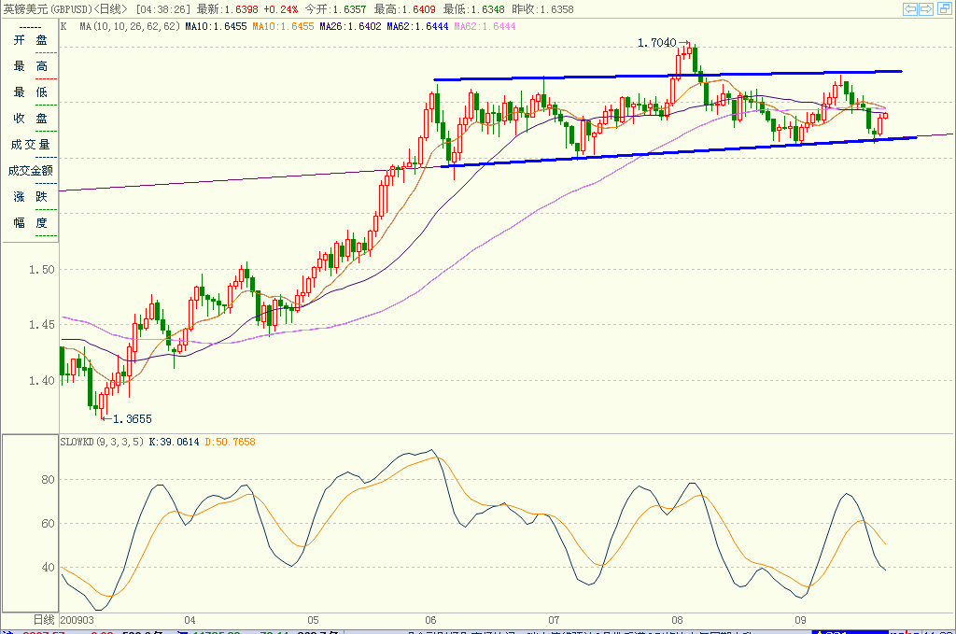
Task: Click the 今开:1.6357 open price text
Action: (336, 9)
